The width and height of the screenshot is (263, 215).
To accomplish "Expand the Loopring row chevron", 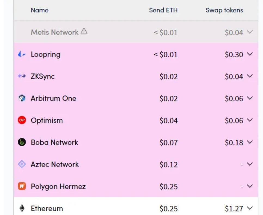I will [250, 54].
